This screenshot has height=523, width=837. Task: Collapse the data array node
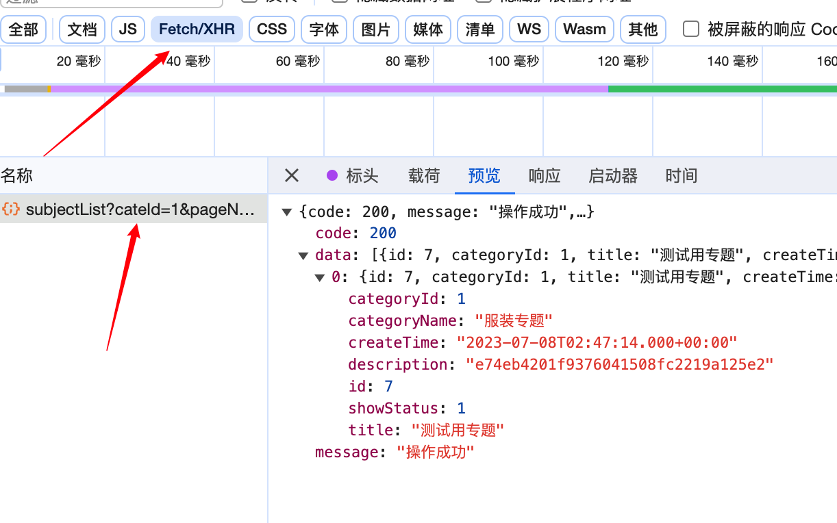[x=303, y=256]
